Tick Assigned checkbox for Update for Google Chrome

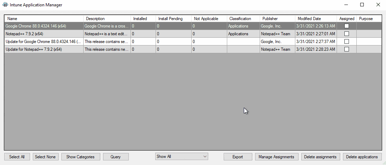tap(346, 42)
